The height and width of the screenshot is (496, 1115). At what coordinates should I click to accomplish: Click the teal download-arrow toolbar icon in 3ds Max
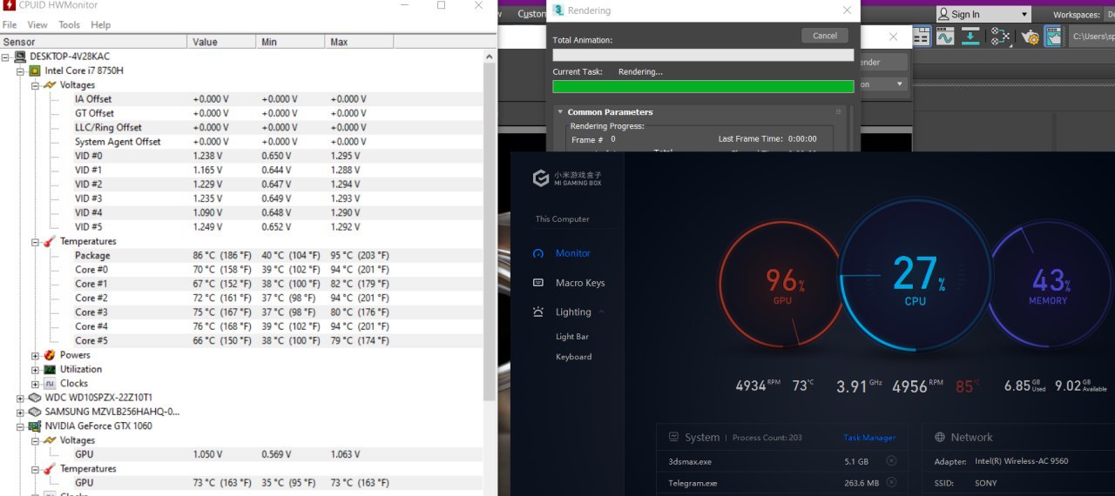[x=970, y=37]
